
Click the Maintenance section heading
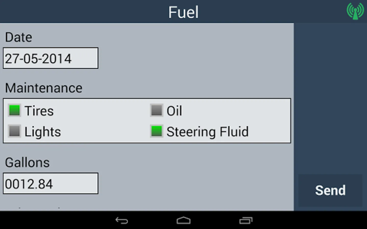(44, 88)
